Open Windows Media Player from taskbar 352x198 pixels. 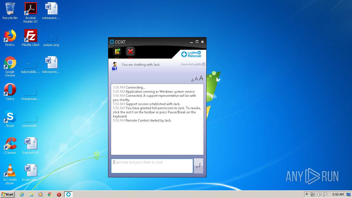click(x=40, y=194)
